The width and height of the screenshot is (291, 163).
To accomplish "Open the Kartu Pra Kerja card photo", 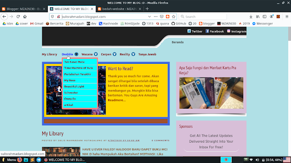I will tap(211, 93).
